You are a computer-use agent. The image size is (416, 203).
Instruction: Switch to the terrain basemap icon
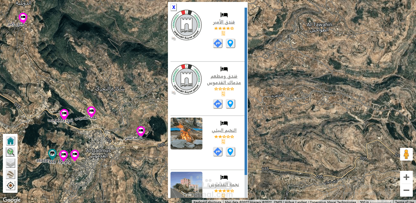coord(11,174)
